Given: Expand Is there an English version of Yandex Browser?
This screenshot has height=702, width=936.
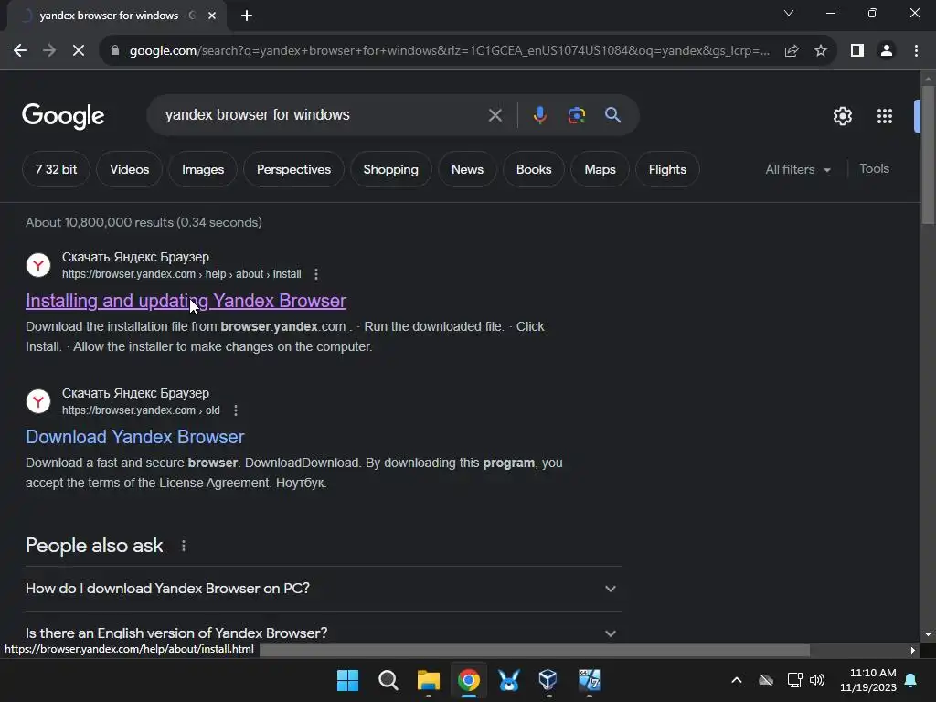Looking at the screenshot, I should click(323, 633).
